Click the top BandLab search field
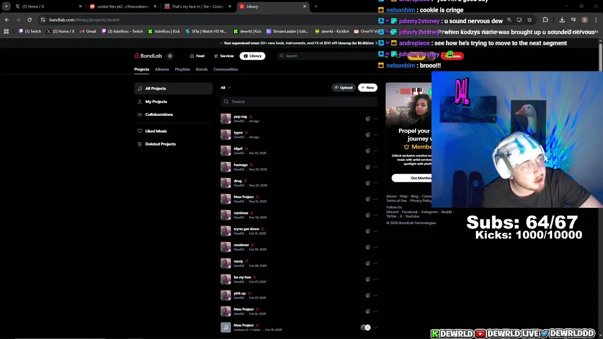 click(327, 56)
